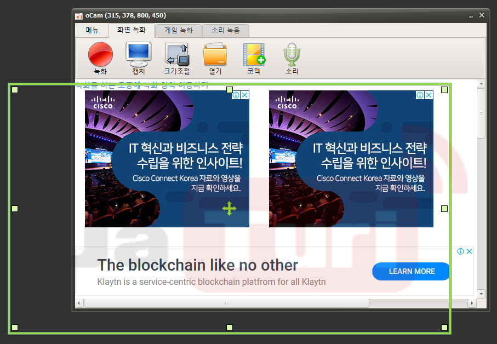Click the Klaytn service-centric description text
Screen dimensions: 497x344
(x=212, y=282)
